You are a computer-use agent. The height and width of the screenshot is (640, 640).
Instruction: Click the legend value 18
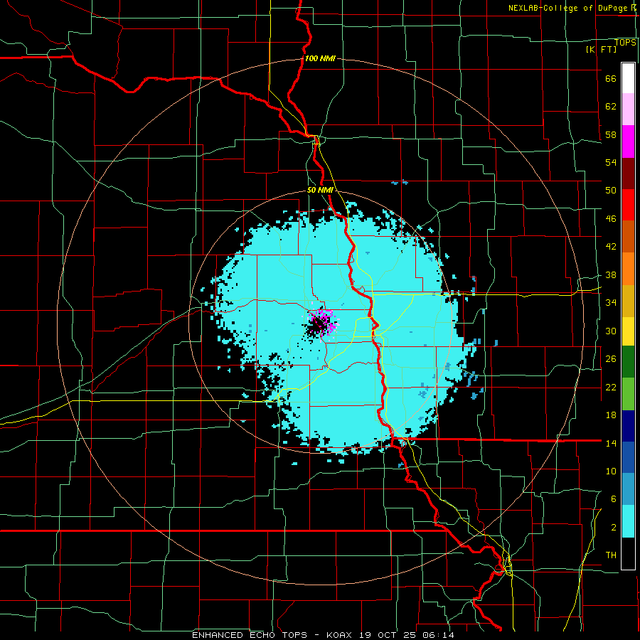click(x=611, y=415)
